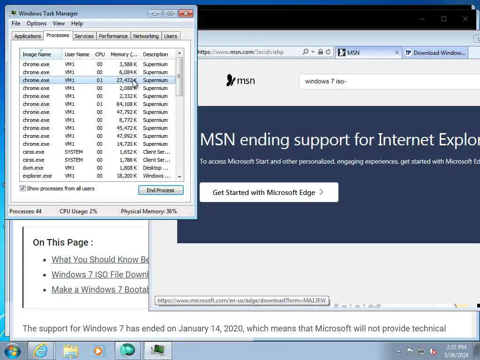Switch to the Applications tab

[28, 36]
